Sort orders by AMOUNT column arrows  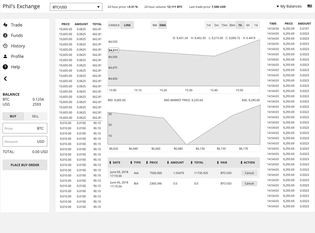point(168,162)
